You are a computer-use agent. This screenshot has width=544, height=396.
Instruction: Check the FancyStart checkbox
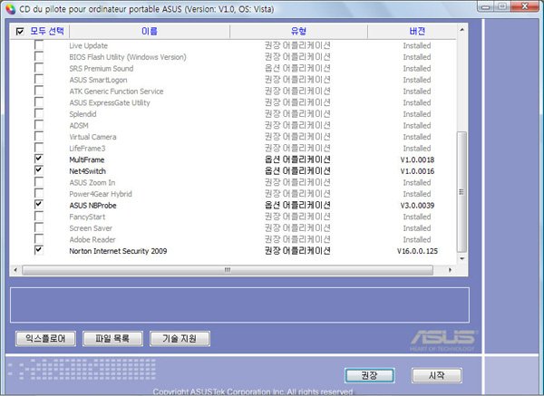[39, 217]
